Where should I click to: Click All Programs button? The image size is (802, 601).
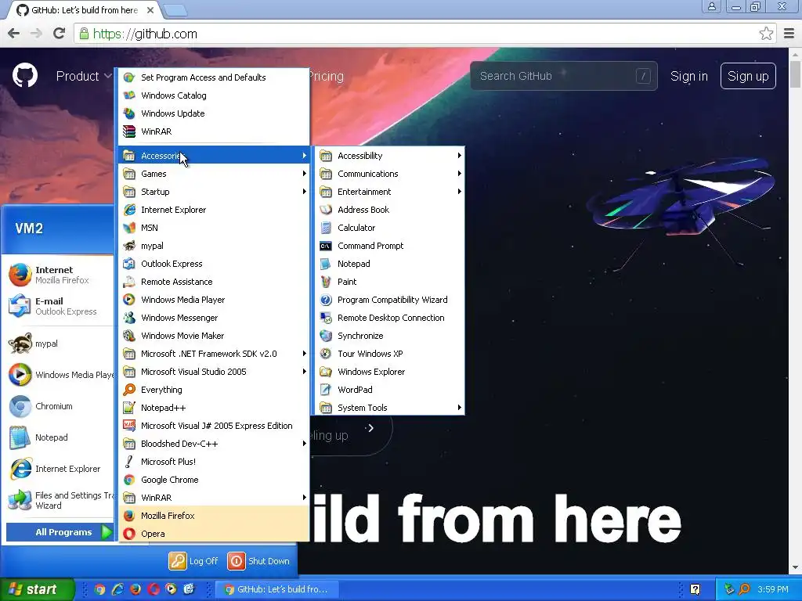(x=60, y=532)
